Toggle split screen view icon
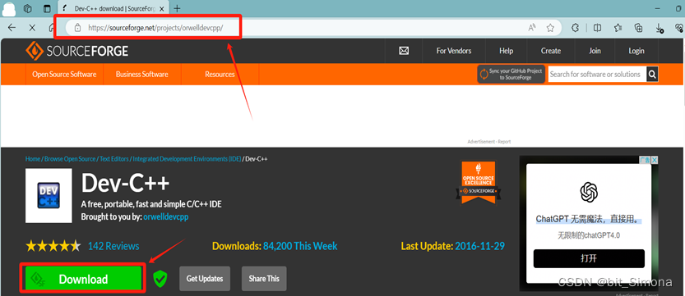Screen dimensions: 685x296 (x=597, y=28)
